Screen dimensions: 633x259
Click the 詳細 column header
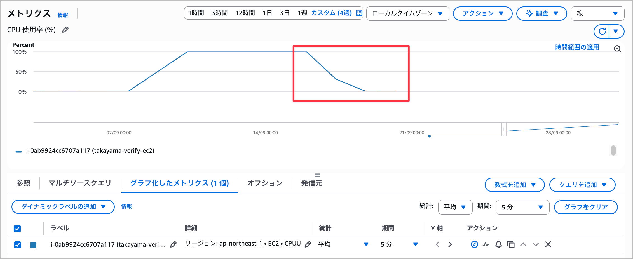(x=191, y=228)
